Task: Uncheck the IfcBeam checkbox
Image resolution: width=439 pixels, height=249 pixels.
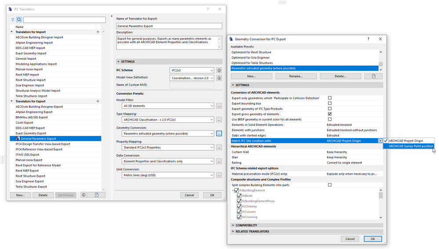Action: [239, 196]
